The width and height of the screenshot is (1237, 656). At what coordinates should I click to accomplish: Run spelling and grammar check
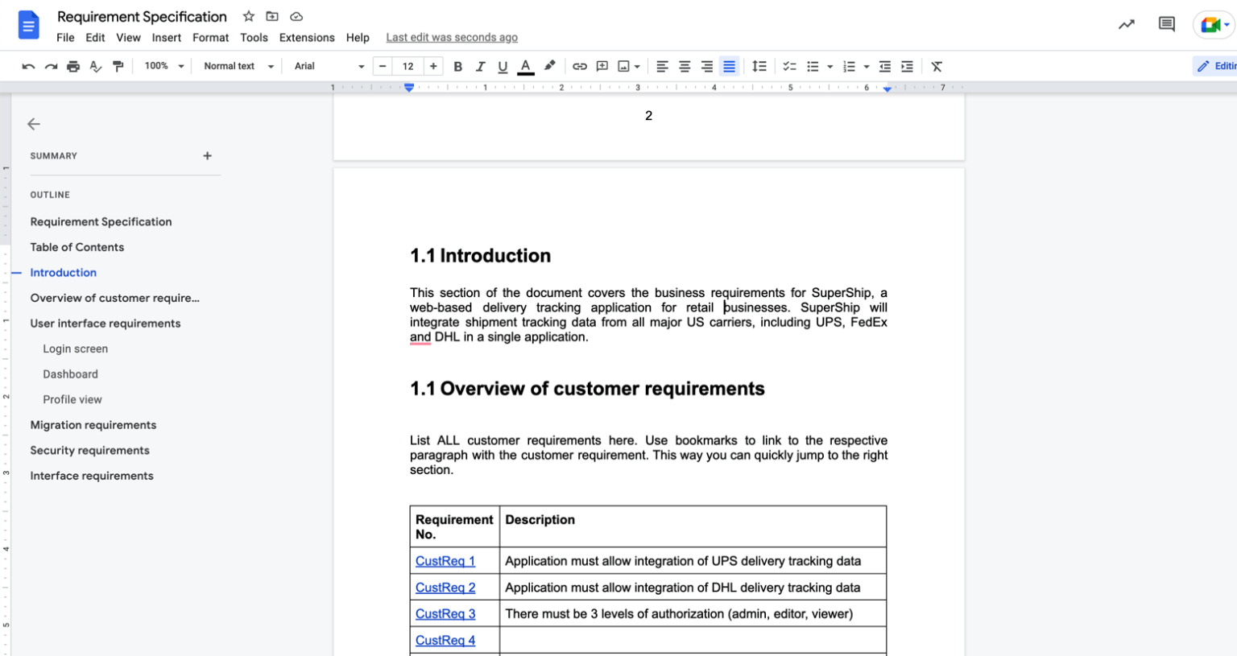pos(95,66)
